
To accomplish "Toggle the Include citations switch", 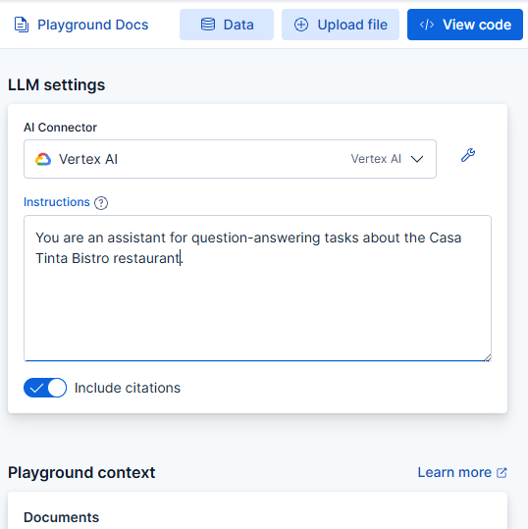I will 45,388.
